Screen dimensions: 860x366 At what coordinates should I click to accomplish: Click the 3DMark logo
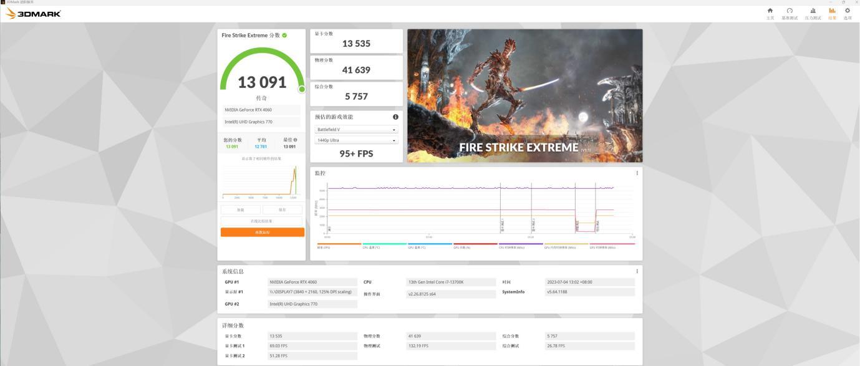click(34, 14)
